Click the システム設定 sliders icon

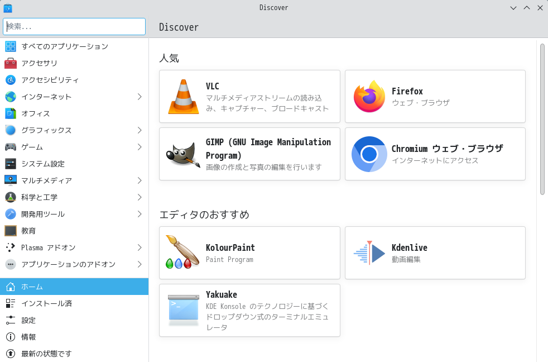click(11, 164)
